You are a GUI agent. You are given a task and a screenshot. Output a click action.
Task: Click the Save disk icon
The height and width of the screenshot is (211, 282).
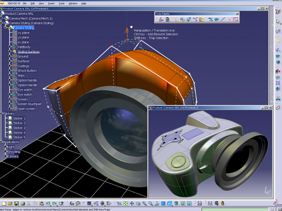pos(16,204)
